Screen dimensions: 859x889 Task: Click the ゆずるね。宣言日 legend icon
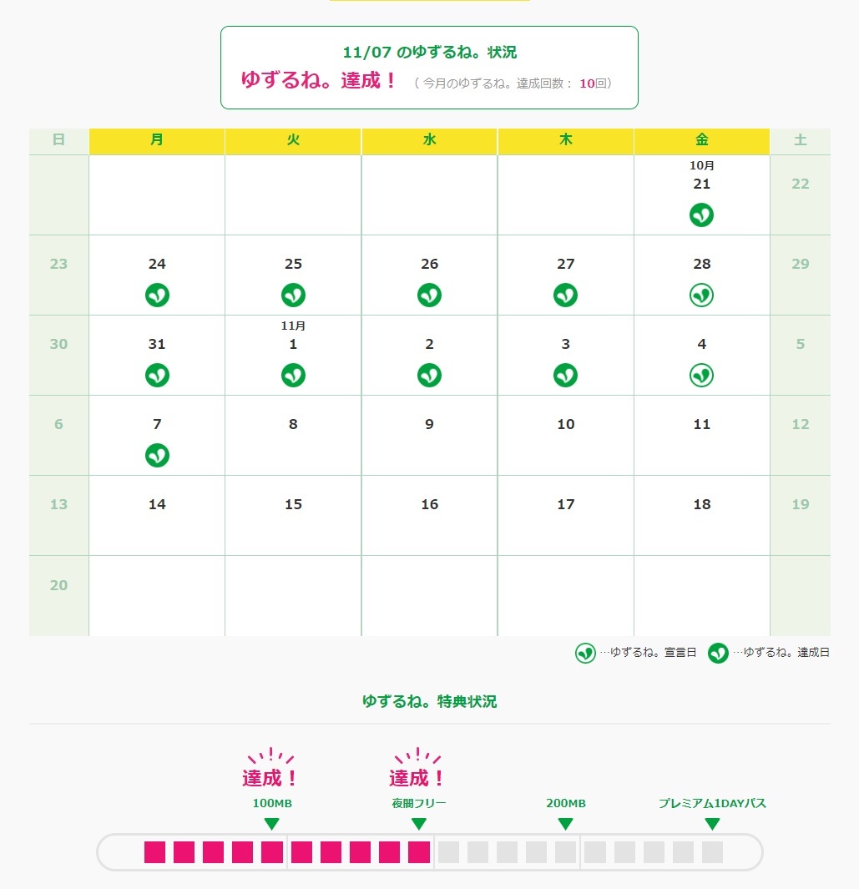585,653
